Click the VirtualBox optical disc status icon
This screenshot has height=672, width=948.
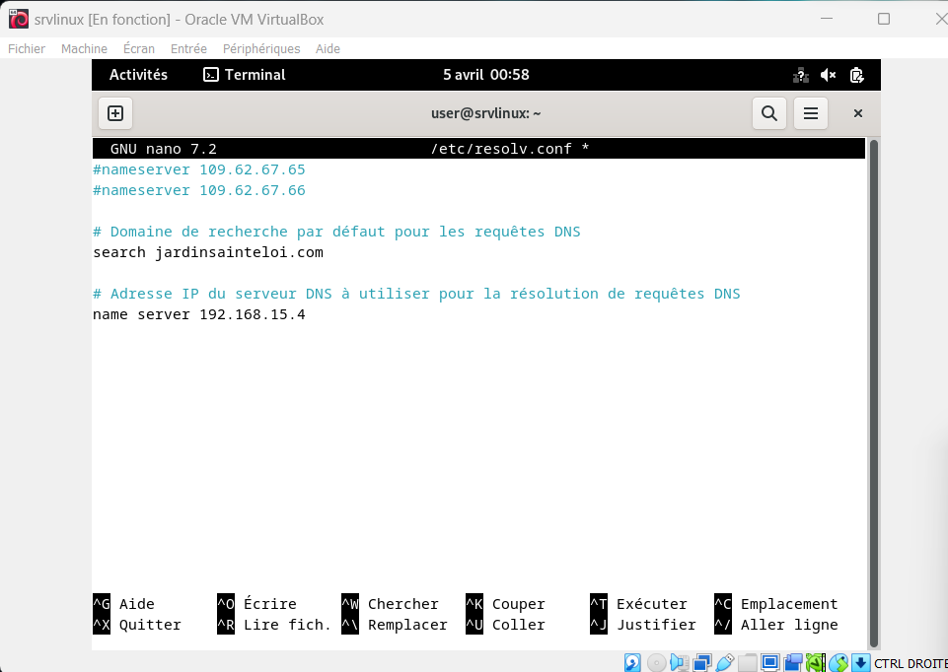coord(656,662)
